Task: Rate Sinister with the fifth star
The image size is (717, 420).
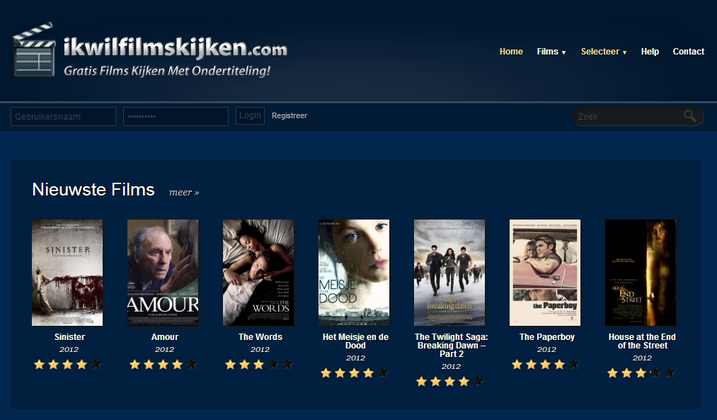Action: [x=96, y=365]
